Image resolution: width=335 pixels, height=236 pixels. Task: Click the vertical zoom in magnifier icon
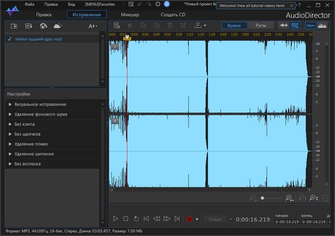click(x=313, y=198)
